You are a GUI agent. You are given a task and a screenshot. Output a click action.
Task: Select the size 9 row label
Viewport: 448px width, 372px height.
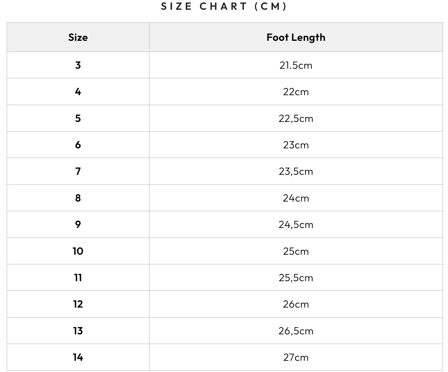(78, 225)
